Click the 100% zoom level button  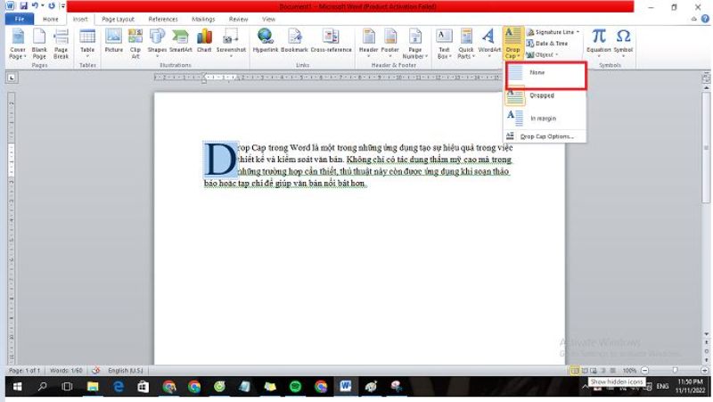point(629,371)
